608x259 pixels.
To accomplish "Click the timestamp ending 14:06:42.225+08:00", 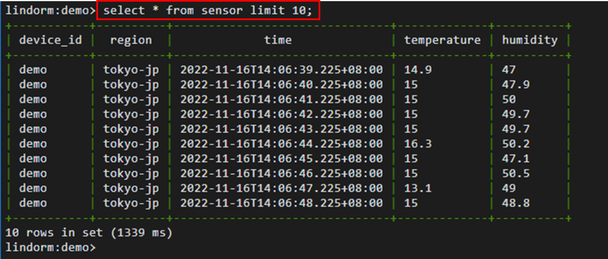I will (282, 114).
